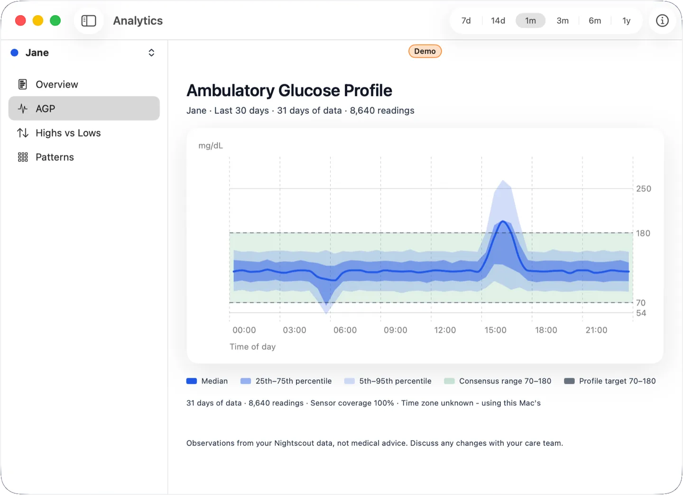Click the 'Analytics' window title

point(138,21)
